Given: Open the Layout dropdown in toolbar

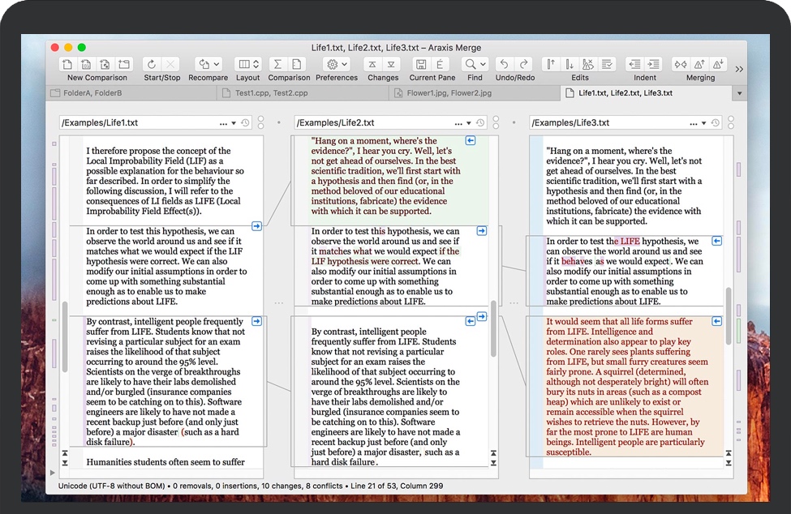Looking at the screenshot, I should point(247,64).
